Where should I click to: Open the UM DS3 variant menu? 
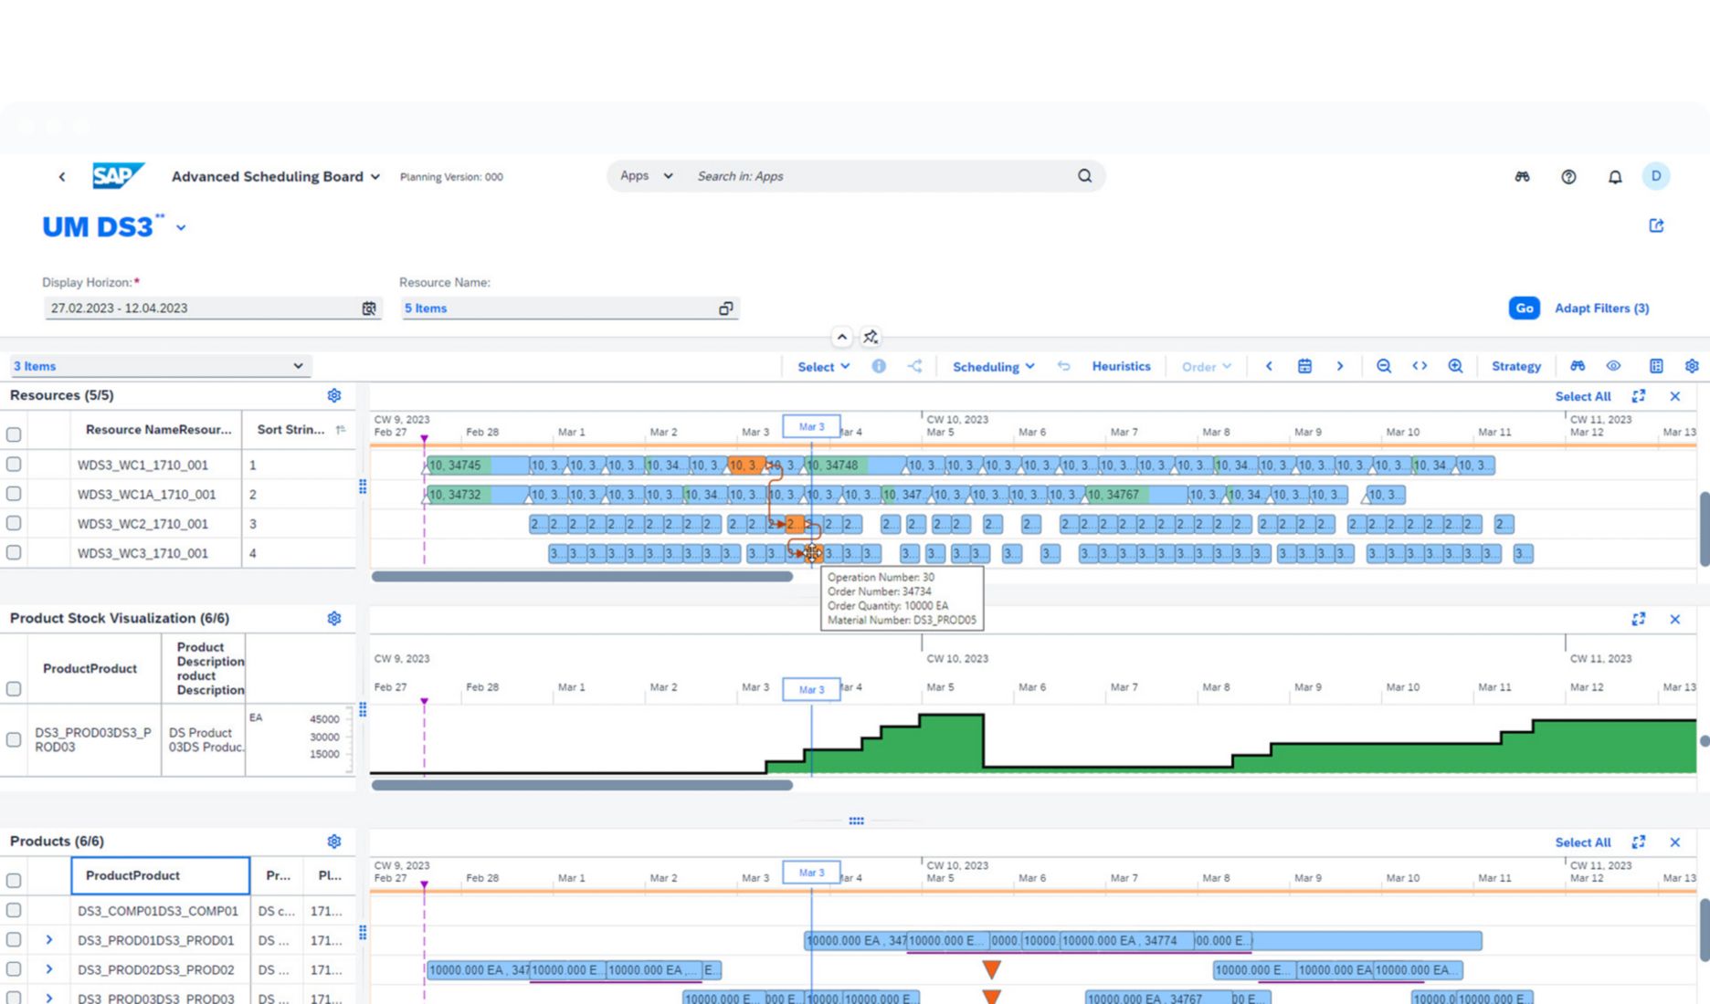(x=180, y=227)
